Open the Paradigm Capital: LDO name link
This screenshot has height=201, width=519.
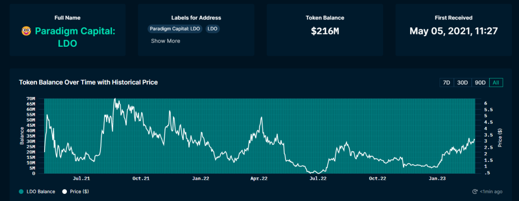[75, 37]
